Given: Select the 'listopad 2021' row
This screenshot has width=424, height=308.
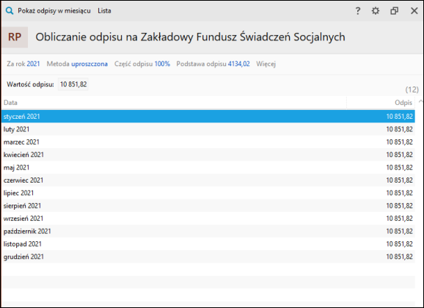Looking at the screenshot, I should pyautogui.click(x=208, y=244).
